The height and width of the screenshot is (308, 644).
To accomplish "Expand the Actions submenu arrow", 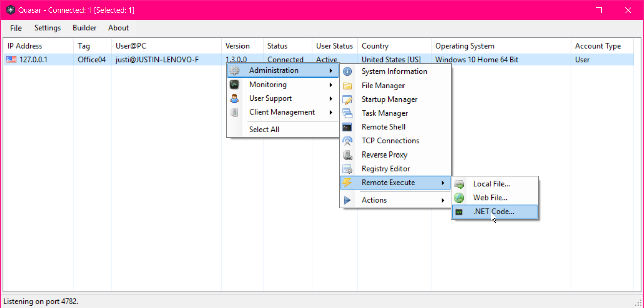I will coord(443,200).
